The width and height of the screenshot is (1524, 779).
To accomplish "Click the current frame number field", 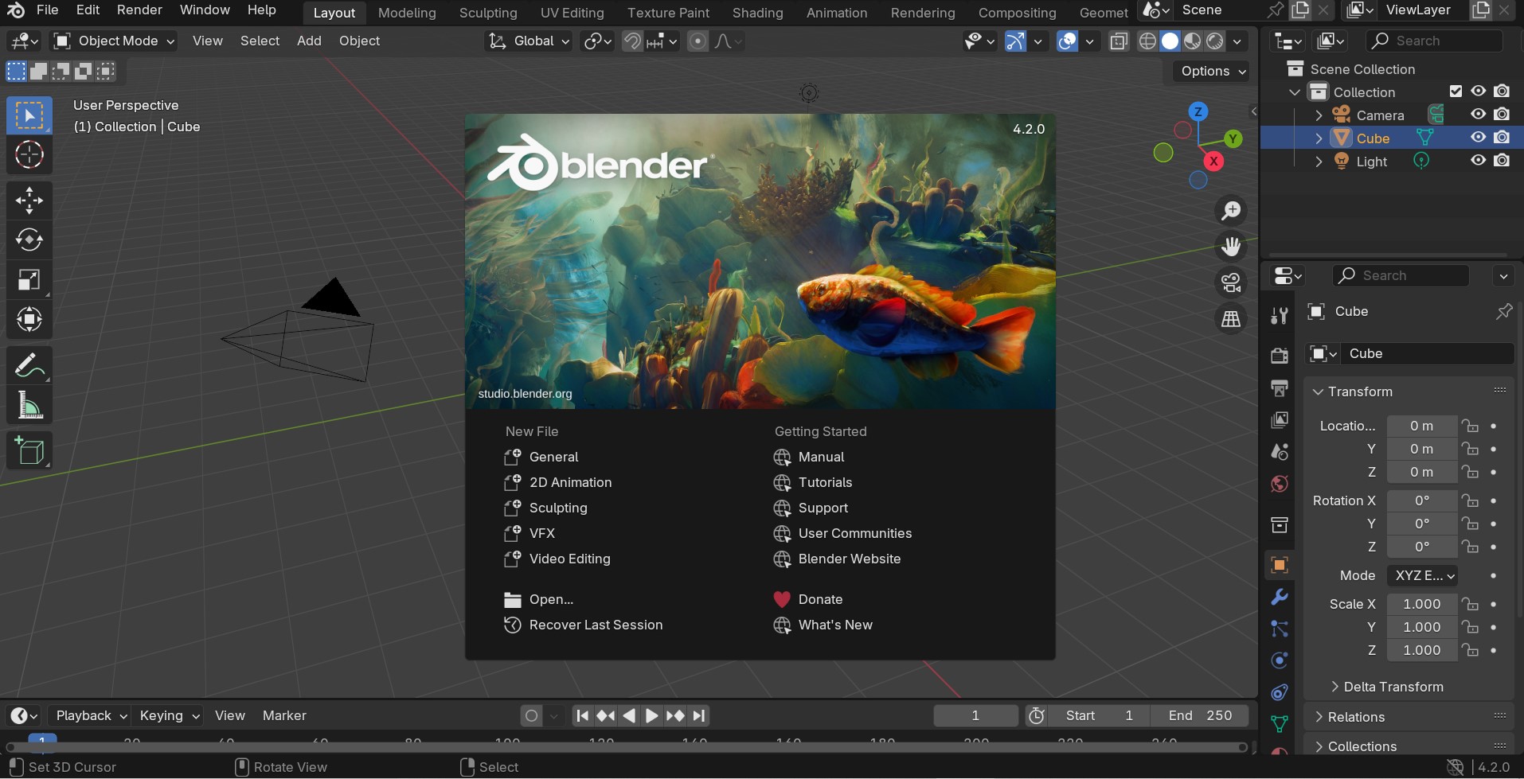I will (974, 715).
